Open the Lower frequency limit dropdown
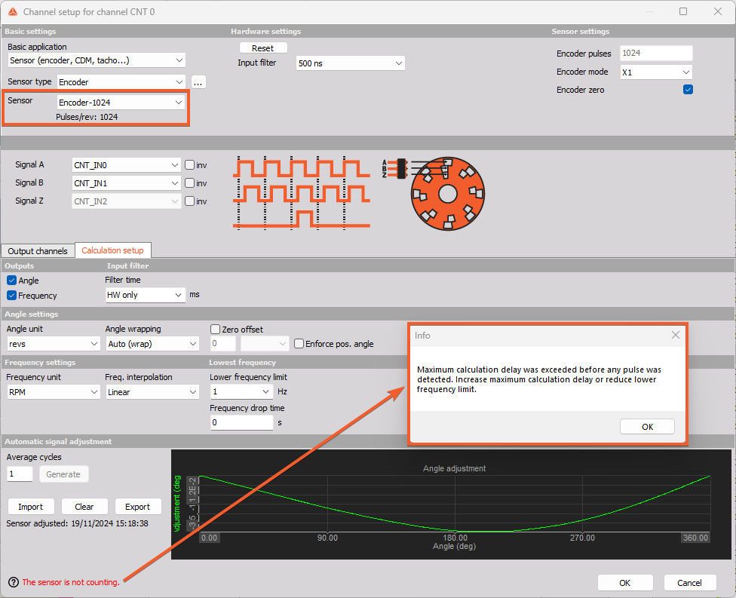The width and height of the screenshot is (736, 598). pos(241,391)
